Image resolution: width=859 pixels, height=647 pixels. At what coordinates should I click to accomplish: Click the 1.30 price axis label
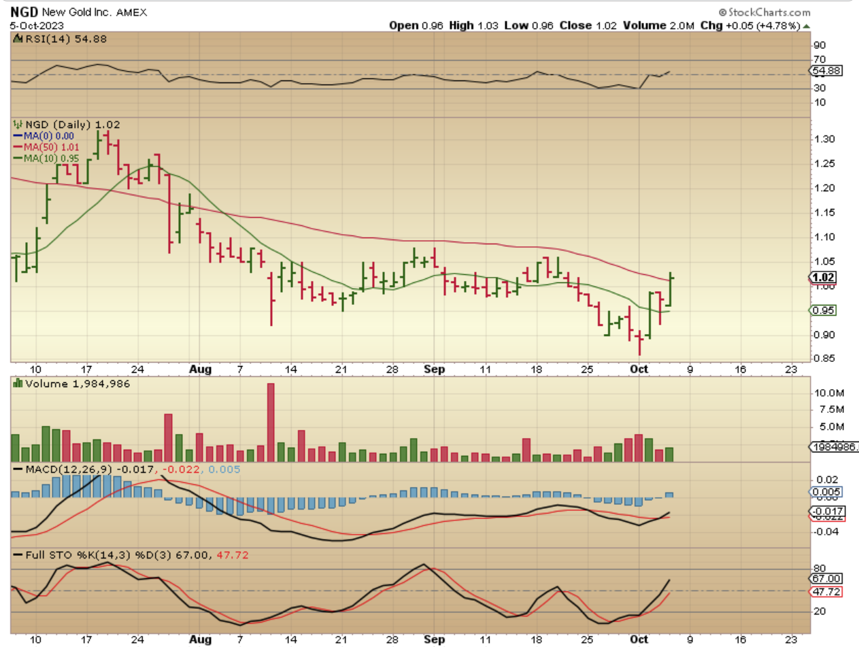(823, 139)
